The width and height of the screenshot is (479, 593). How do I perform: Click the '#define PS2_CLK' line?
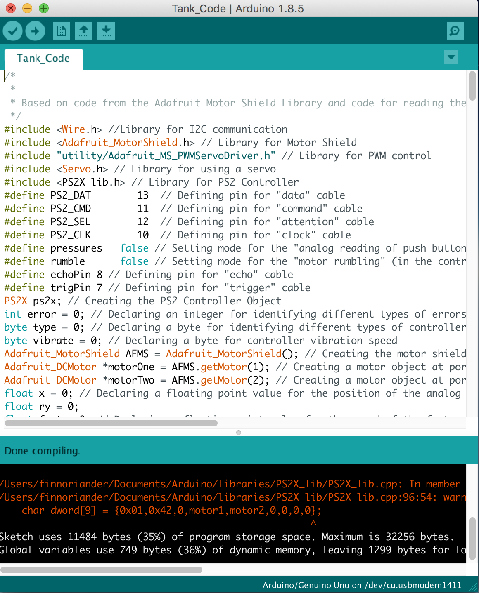(x=178, y=235)
